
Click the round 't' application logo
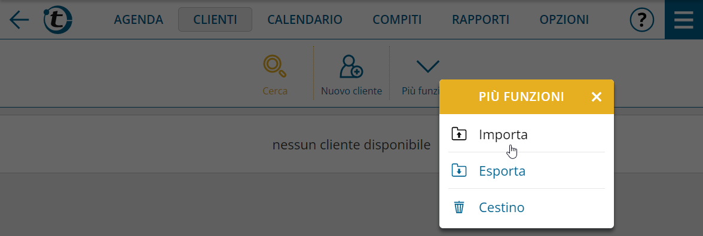(x=58, y=20)
